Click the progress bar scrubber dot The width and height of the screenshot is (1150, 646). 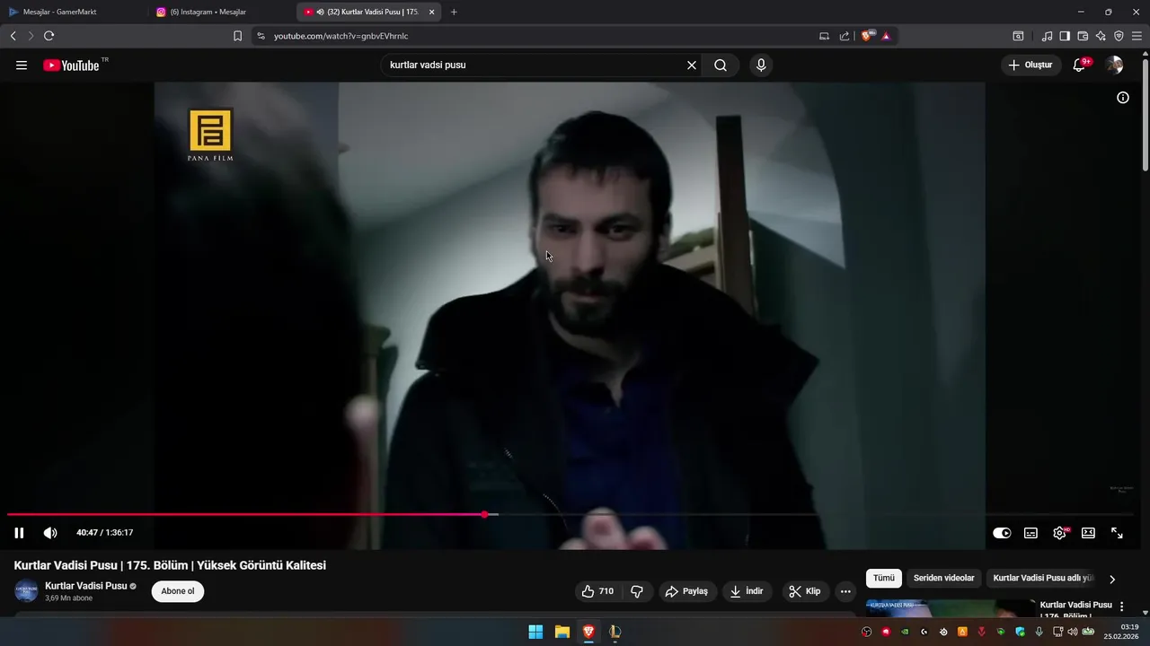(485, 514)
